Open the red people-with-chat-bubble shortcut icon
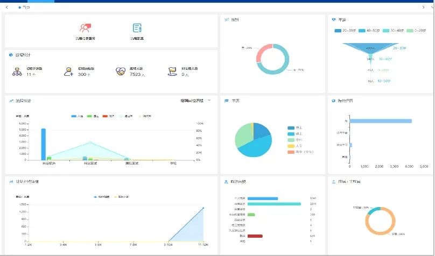 85,28
